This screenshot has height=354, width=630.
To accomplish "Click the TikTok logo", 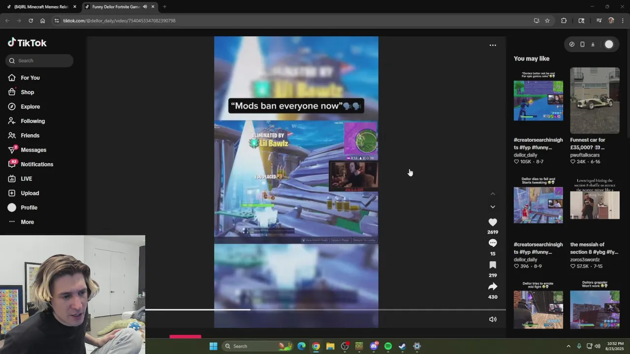I will coord(27,43).
